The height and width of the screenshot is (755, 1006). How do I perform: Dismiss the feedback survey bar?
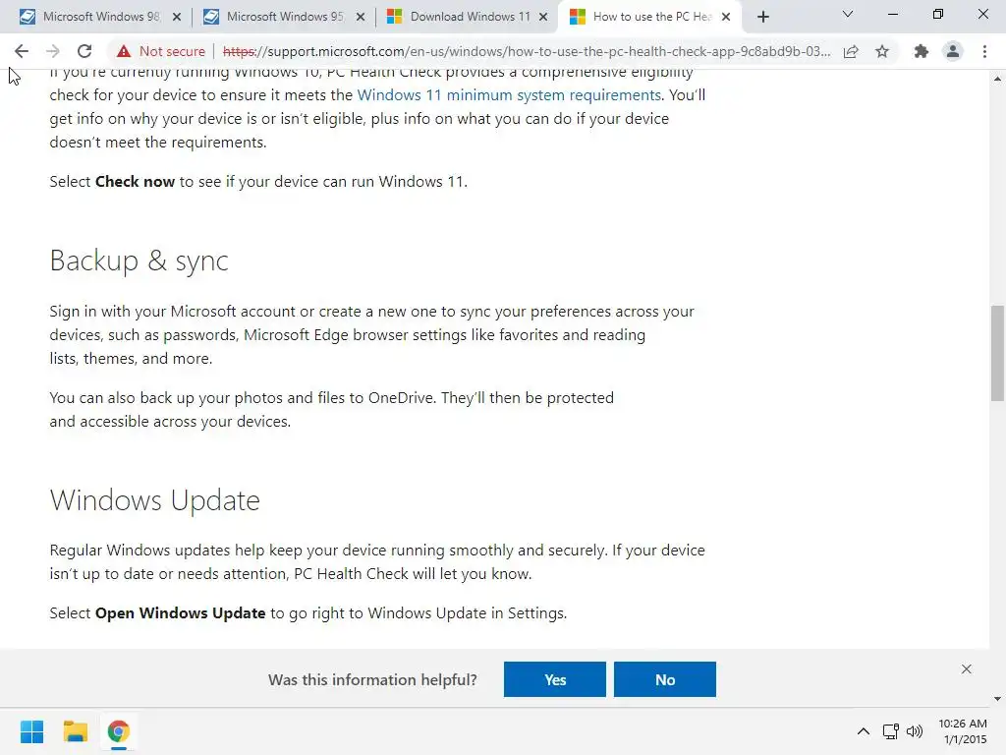pyautogui.click(x=967, y=668)
